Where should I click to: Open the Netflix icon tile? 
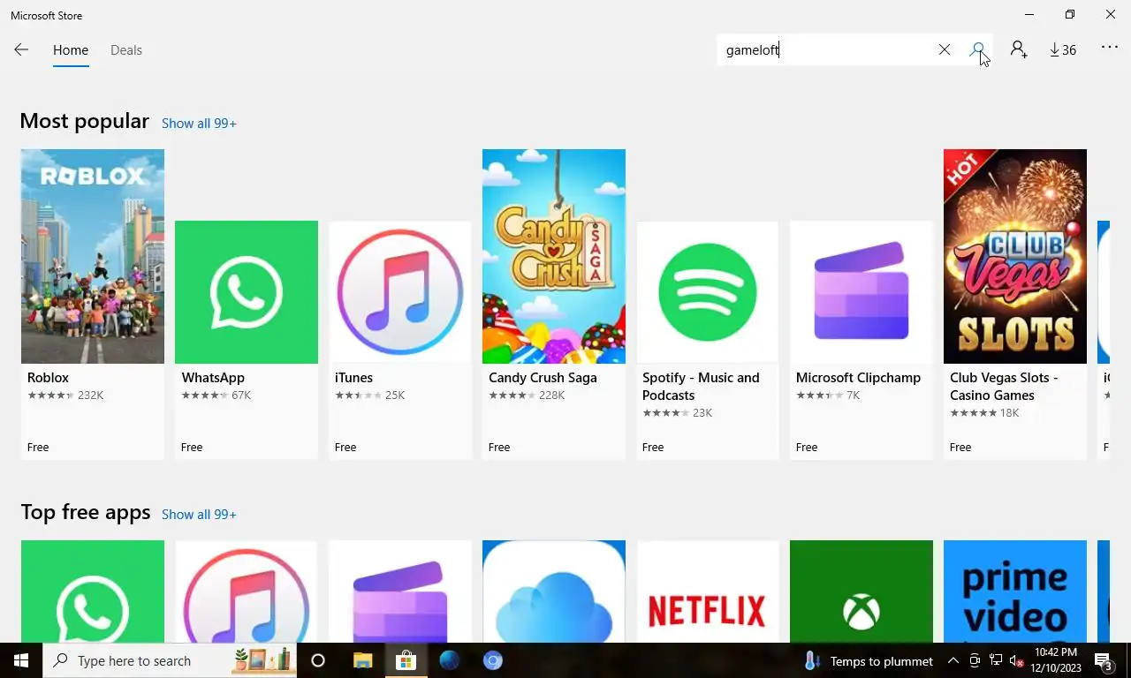tap(708, 591)
